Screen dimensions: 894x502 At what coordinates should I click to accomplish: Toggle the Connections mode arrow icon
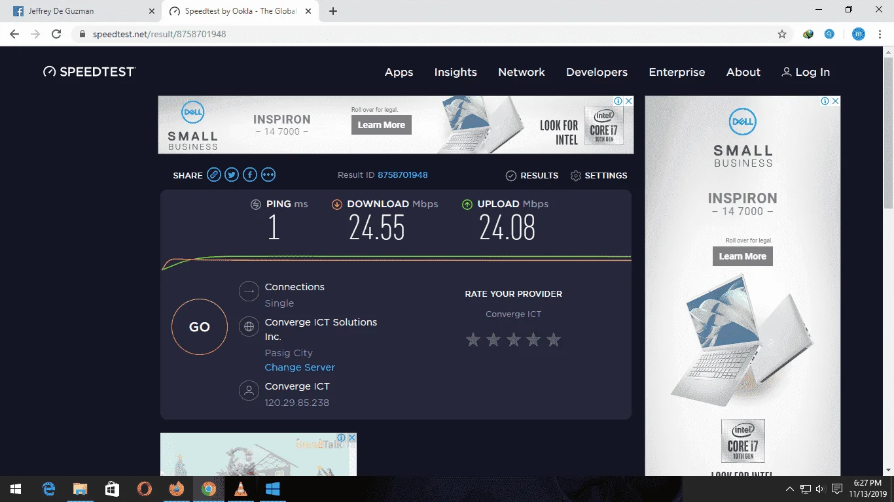(x=249, y=291)
